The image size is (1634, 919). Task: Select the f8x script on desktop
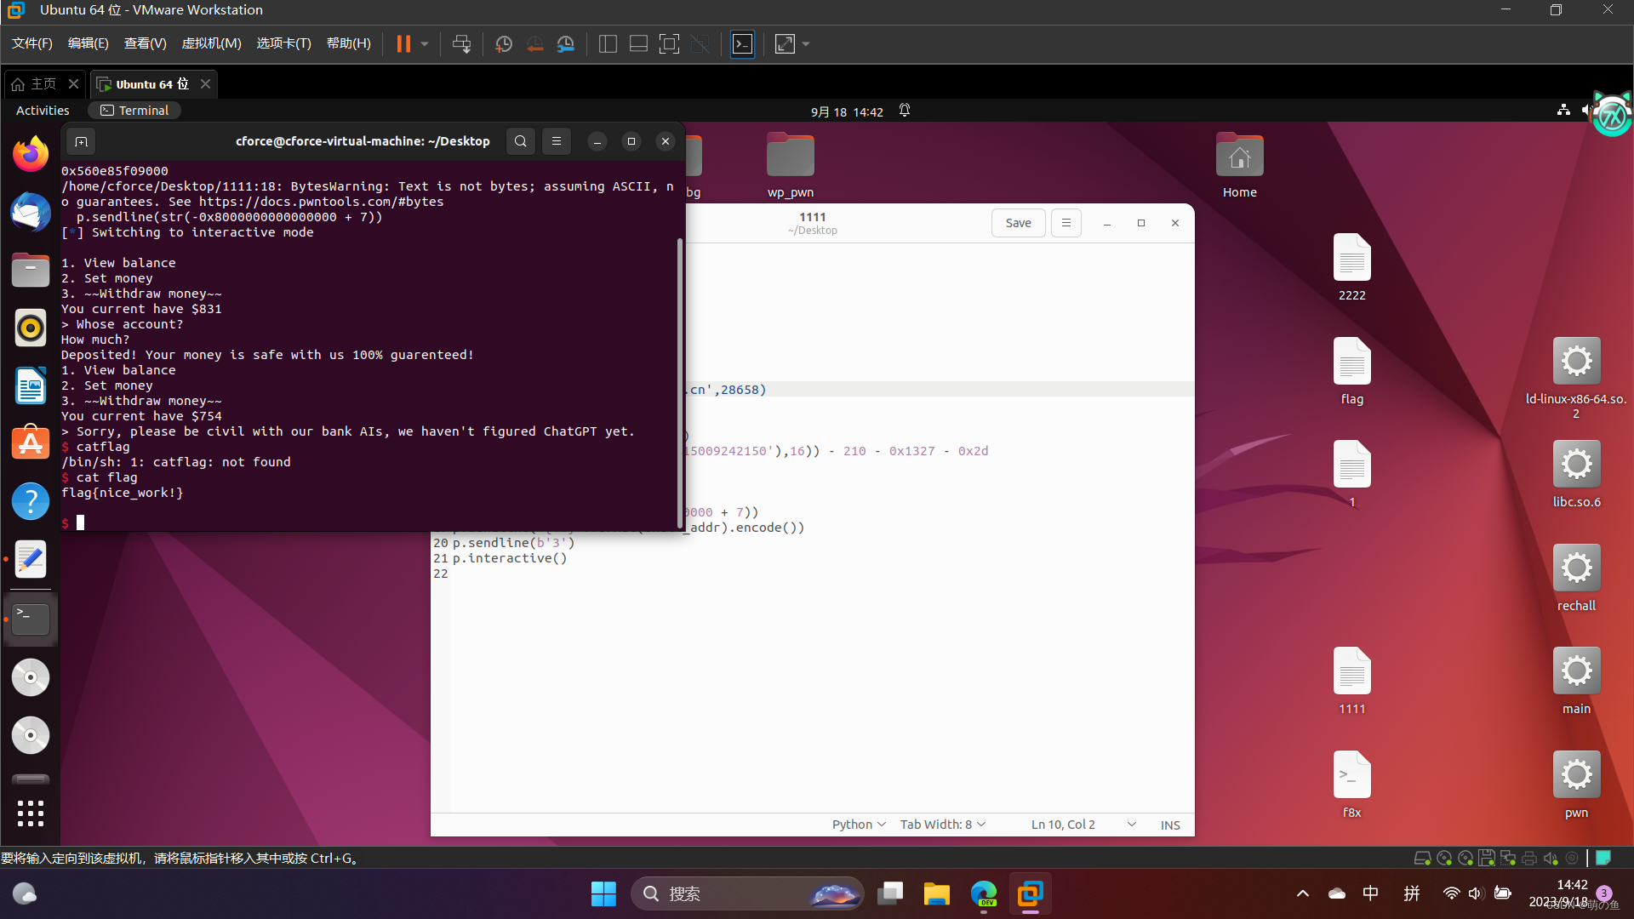[x=1351, y=785]
